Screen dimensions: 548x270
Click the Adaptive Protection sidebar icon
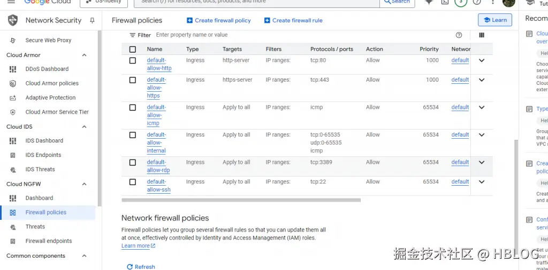click(13, 98)
